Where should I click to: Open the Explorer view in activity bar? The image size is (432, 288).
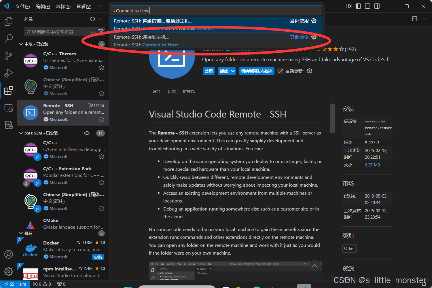tap(9, 21)
